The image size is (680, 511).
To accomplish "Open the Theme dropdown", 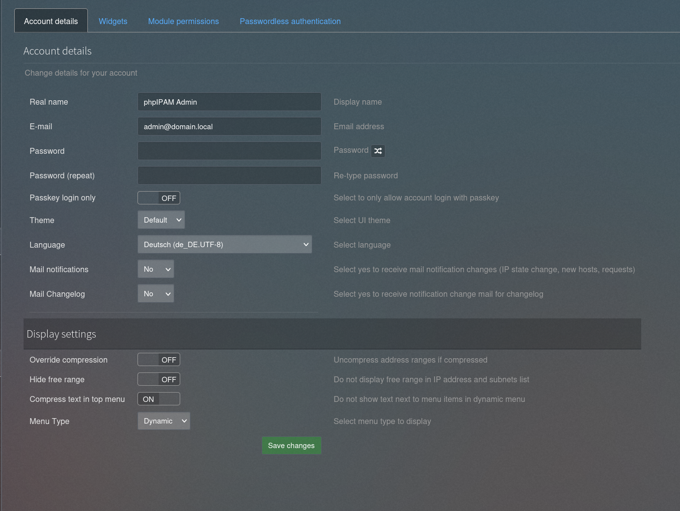I will [161, 220].
